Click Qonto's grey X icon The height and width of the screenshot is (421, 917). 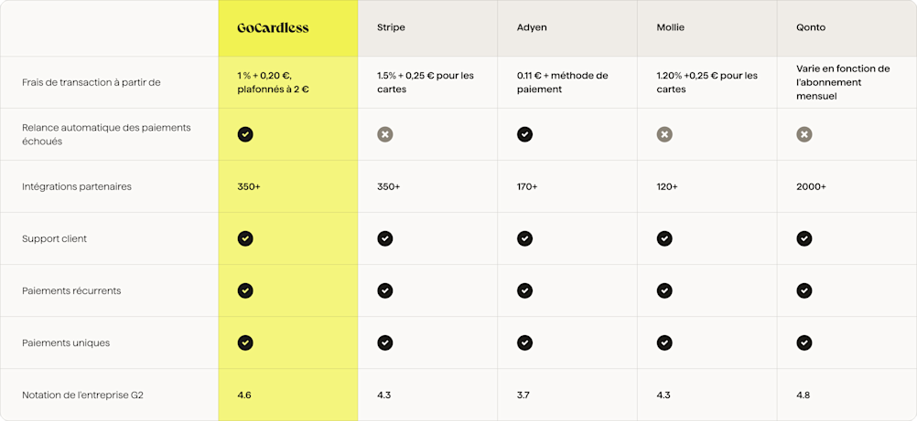click(804, 134)
